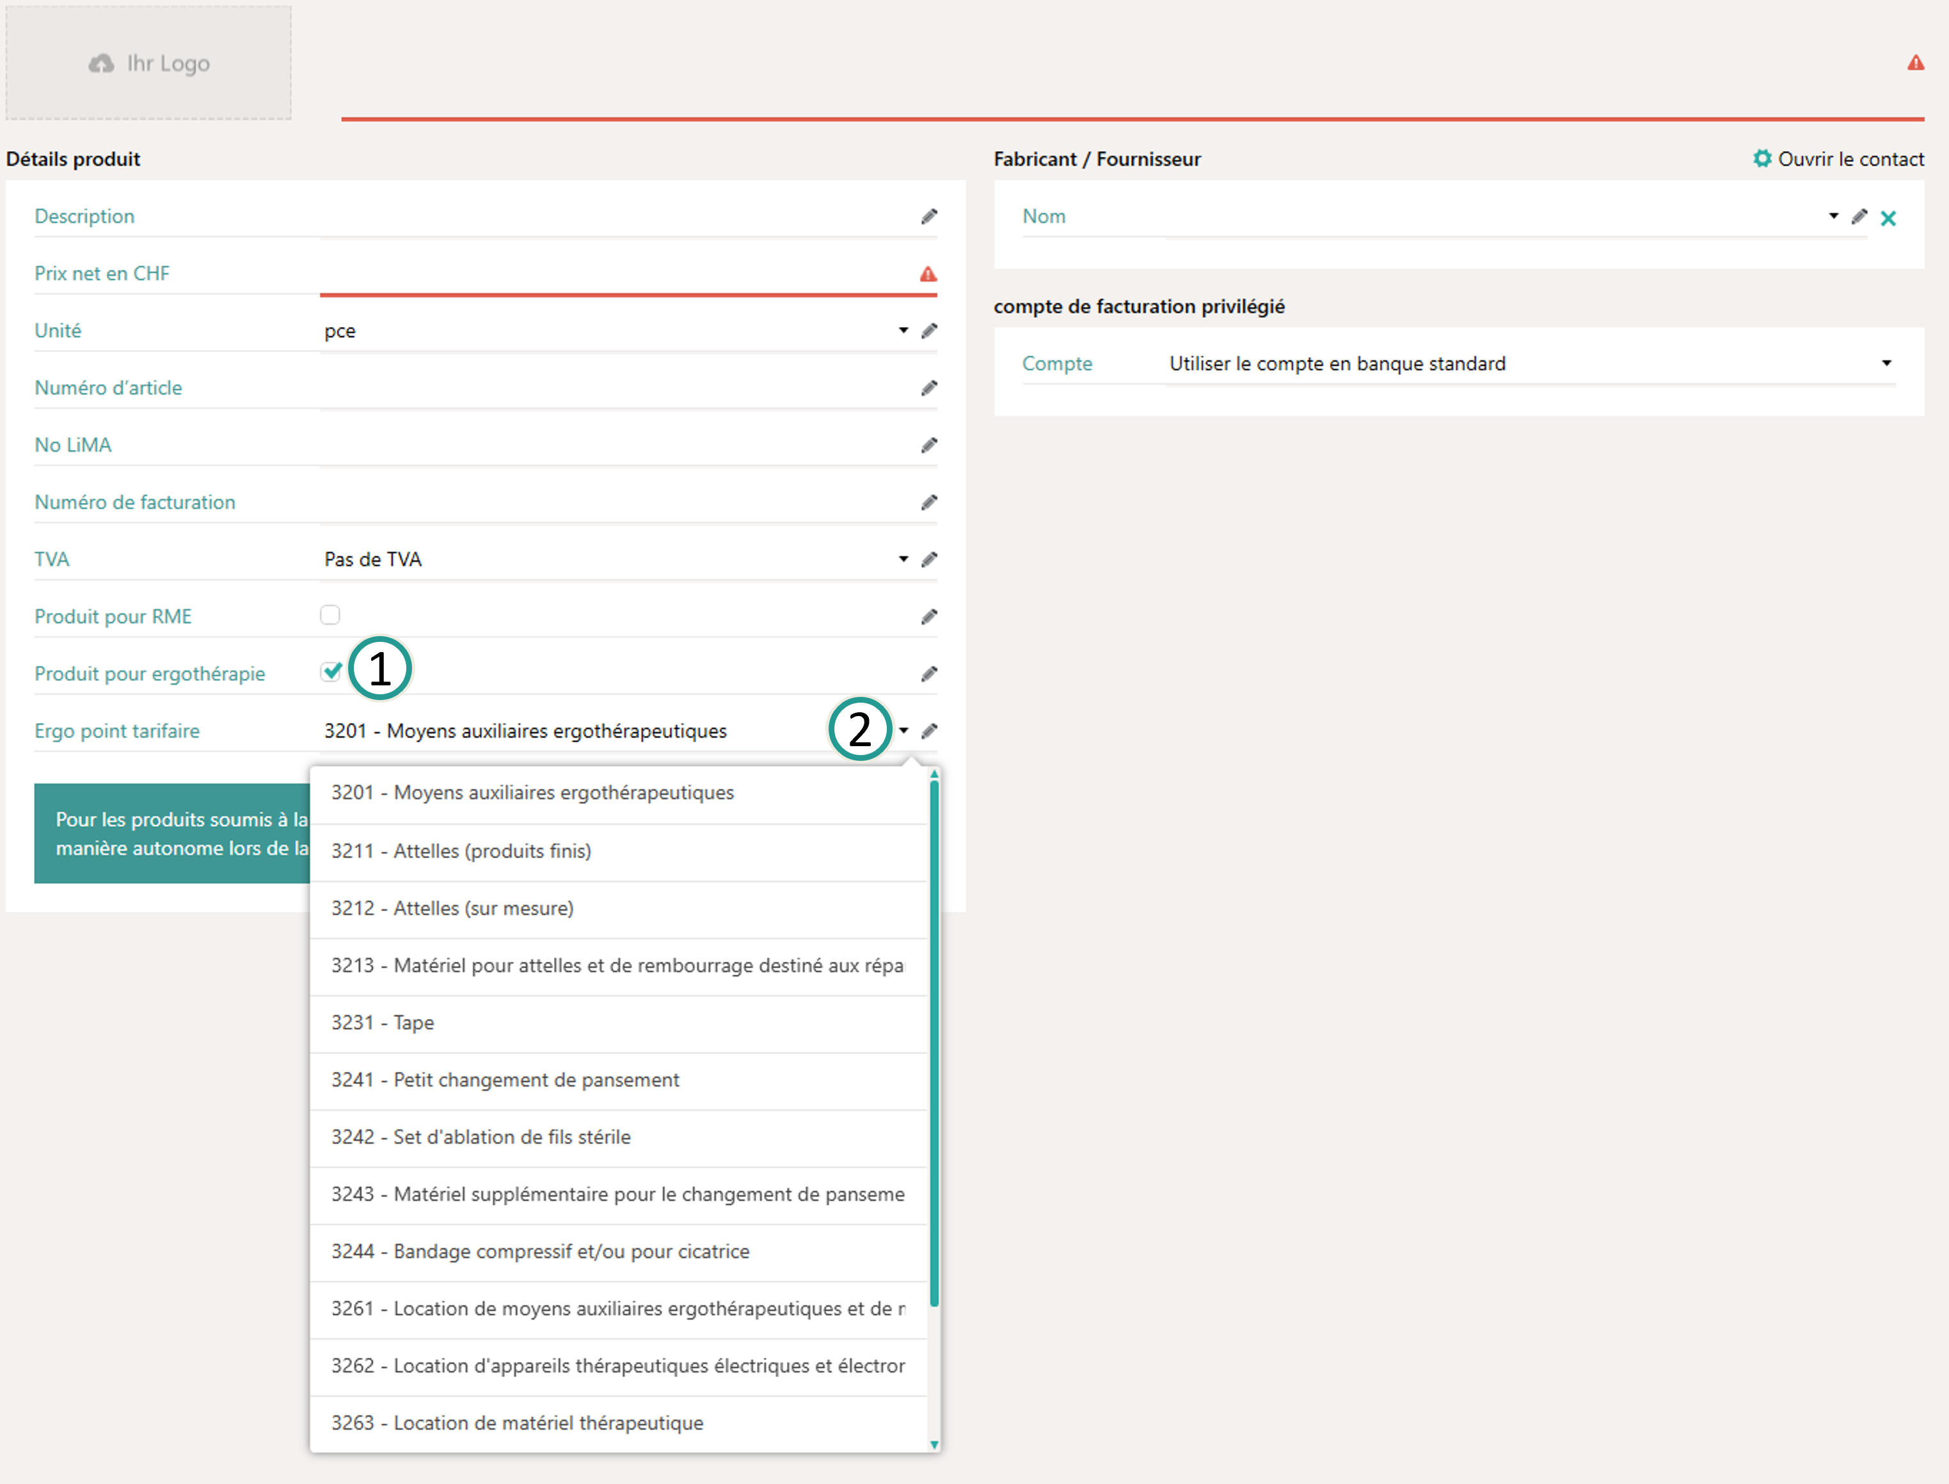This screenshot has height=1484, width=1949.
Task: Click the dropdown list's vertical scrollbar
Action: 934,1042
